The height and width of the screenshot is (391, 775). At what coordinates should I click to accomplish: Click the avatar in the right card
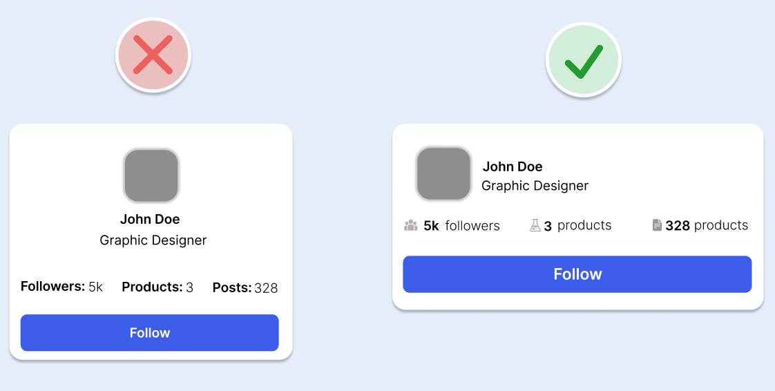tap(443, 173)
